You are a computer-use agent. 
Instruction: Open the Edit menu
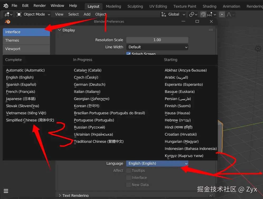coord(25,6)
